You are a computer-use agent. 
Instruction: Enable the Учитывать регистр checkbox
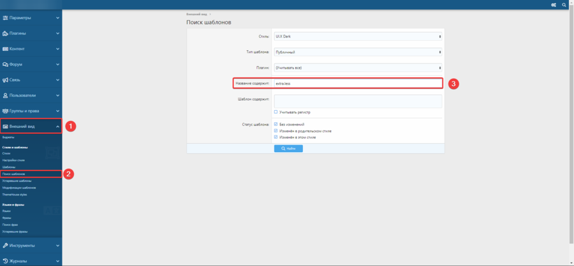pyautogui.click(x=276, y=112)
